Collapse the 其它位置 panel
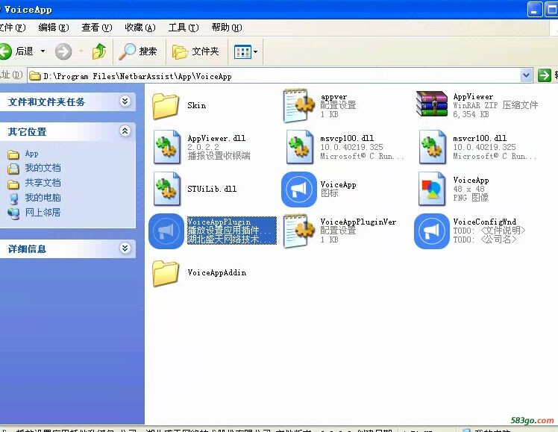The image size is (558, 432). coord(125,131)
